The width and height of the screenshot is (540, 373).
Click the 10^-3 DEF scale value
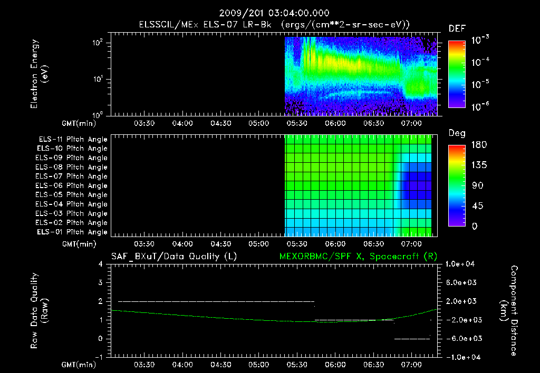(480, 40)
